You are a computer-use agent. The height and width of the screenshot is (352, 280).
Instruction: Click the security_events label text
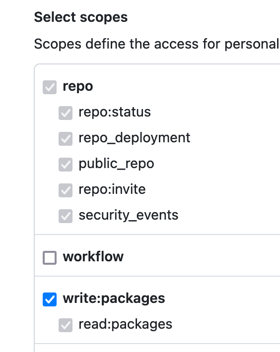128,215
